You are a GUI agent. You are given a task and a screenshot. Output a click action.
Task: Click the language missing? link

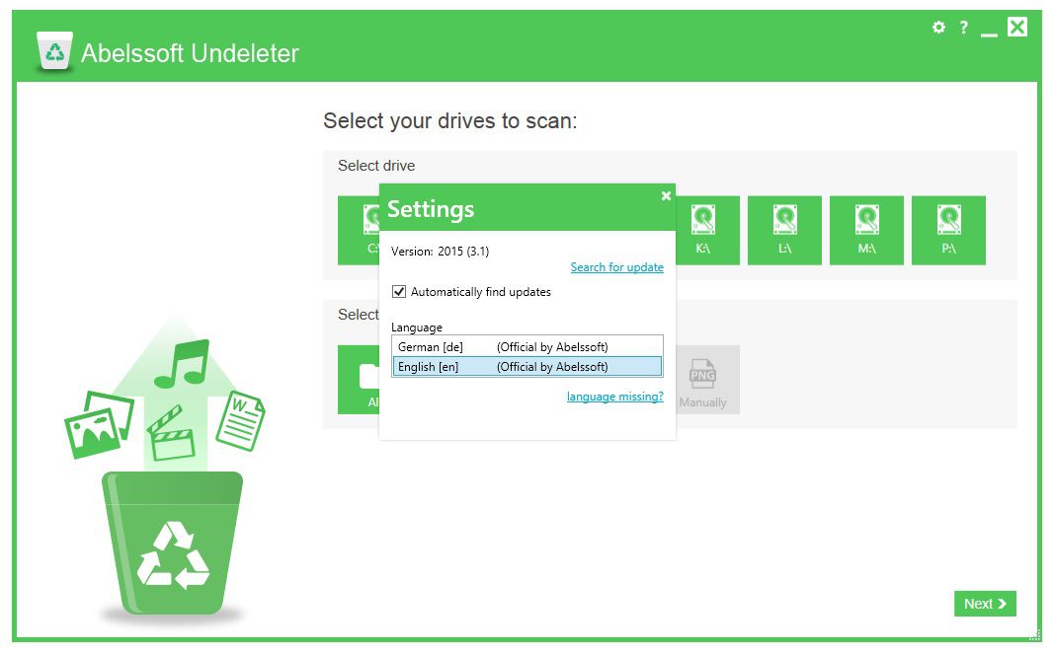tap(615, 397)
